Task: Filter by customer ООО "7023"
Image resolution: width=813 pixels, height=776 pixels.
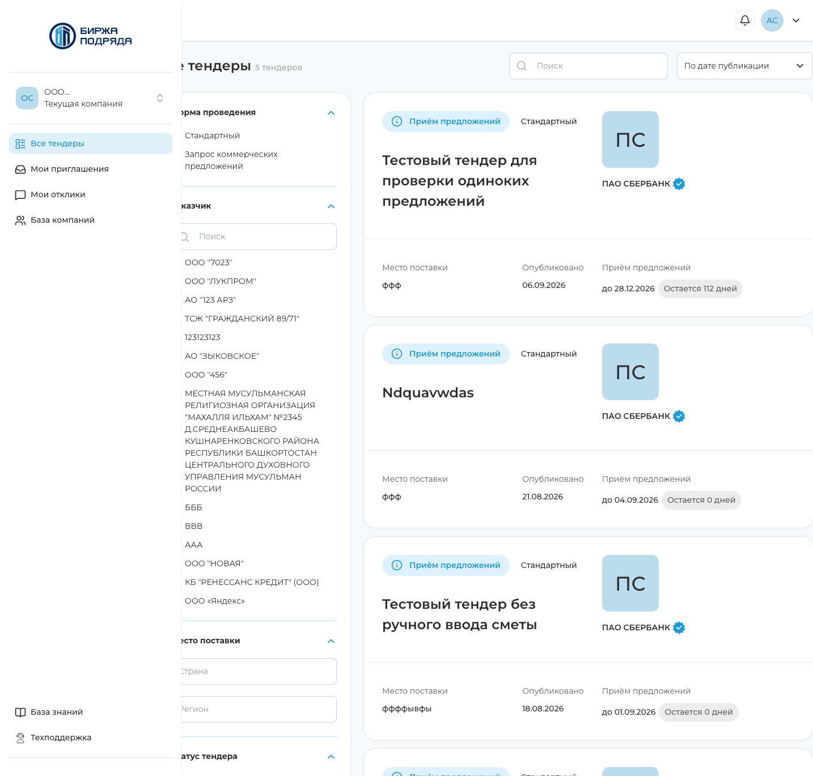Action: 208,263
